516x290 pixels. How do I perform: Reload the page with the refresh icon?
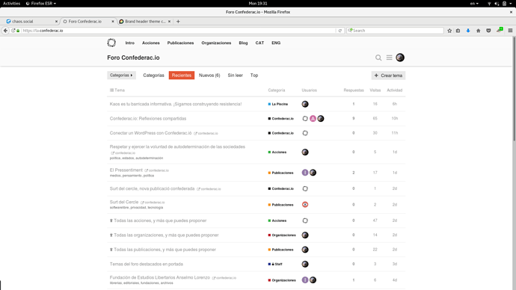[340, 31]
